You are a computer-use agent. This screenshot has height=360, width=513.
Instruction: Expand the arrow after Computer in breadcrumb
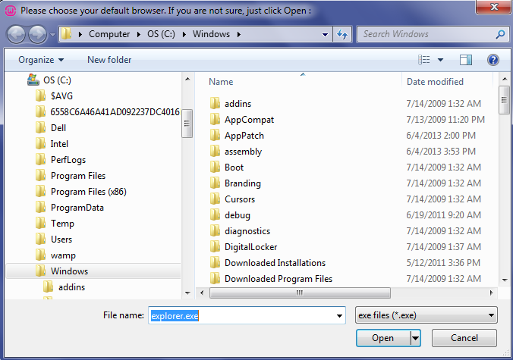[139, 34]
